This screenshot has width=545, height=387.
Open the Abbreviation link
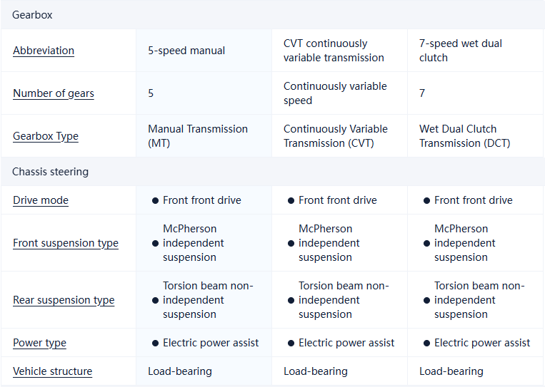click(x=44, y=51)
